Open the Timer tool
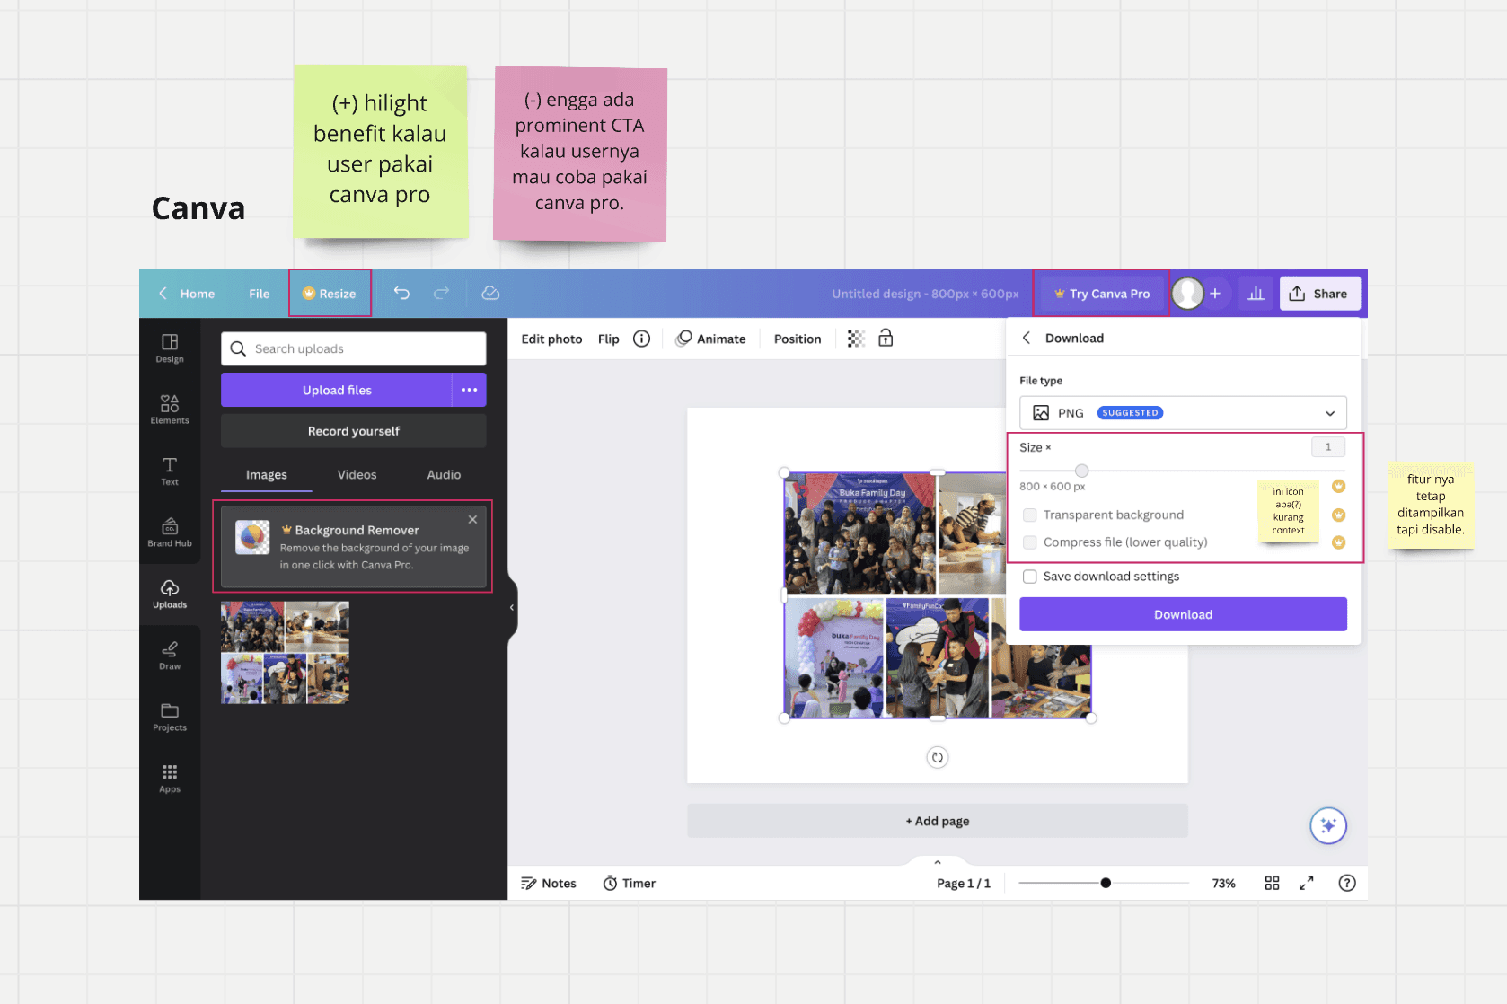Screen dimensions: 1507x1004 [x=630, y=883]
